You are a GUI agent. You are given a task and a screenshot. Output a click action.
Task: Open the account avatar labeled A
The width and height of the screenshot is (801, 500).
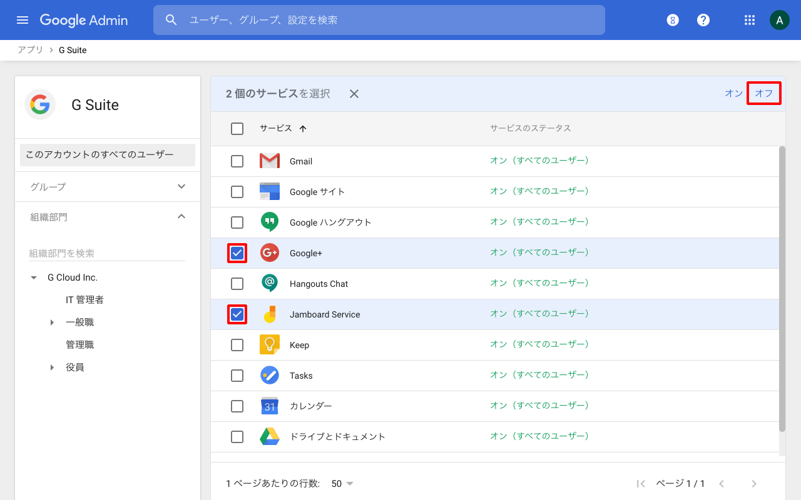coord(779,20)
